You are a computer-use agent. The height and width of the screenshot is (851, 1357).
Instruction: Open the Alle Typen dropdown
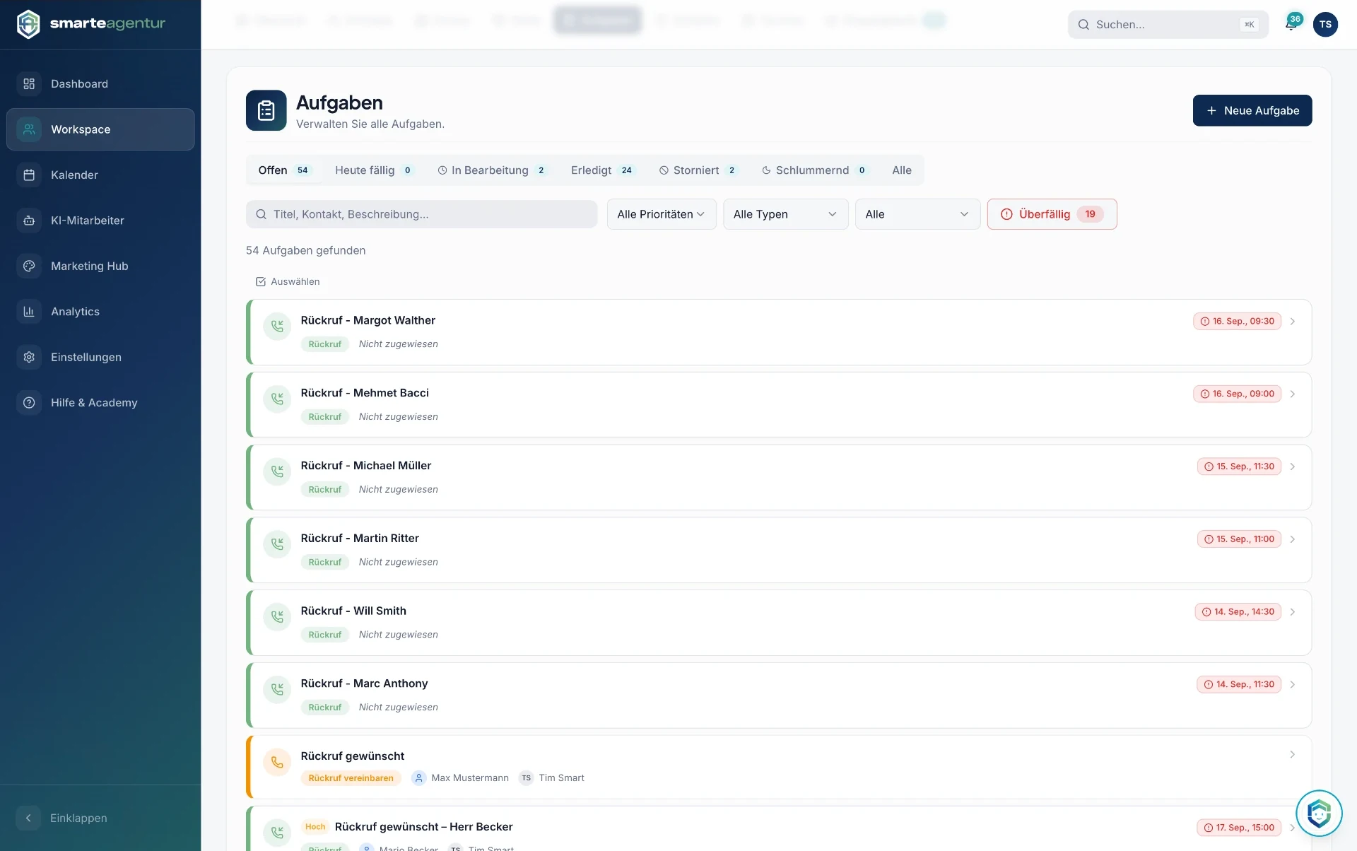tap(785, 214)
